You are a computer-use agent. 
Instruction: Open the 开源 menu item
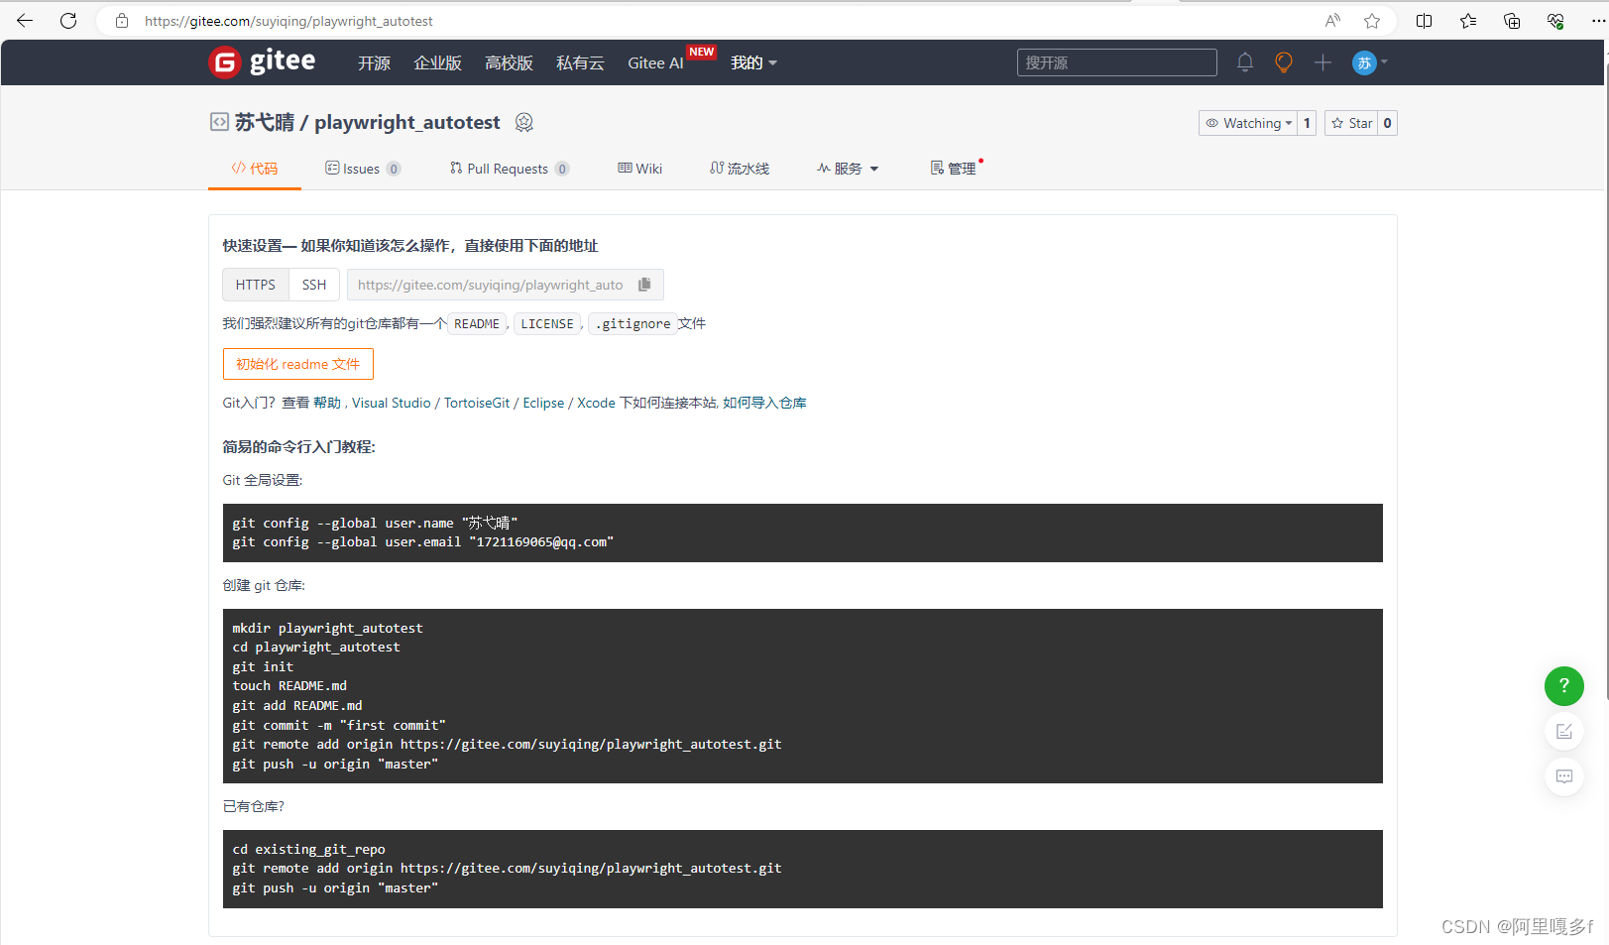pos(374,62)
